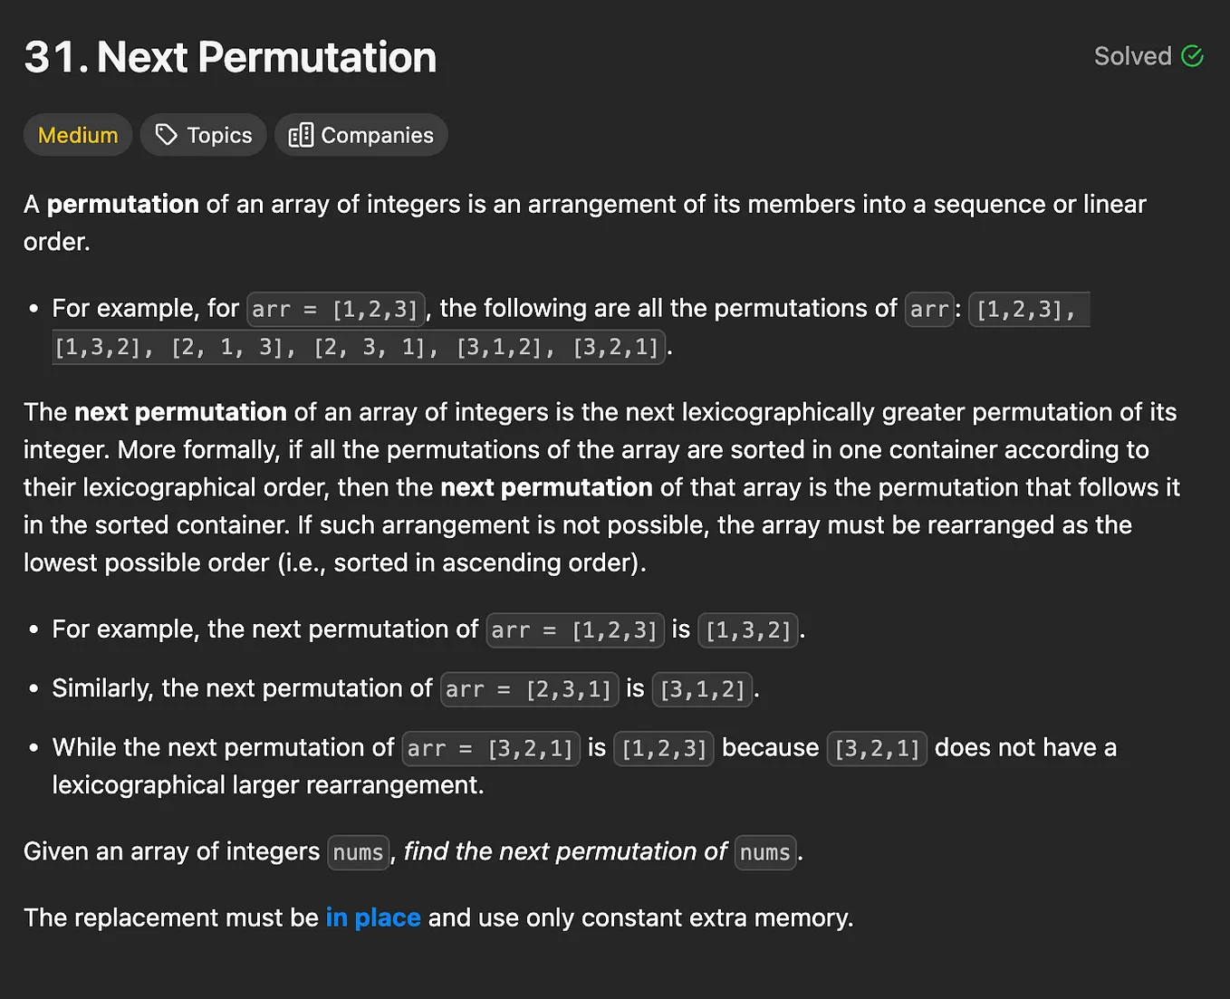Click the first 'nums' code token
1230x999 pixels.
[359, 852]
